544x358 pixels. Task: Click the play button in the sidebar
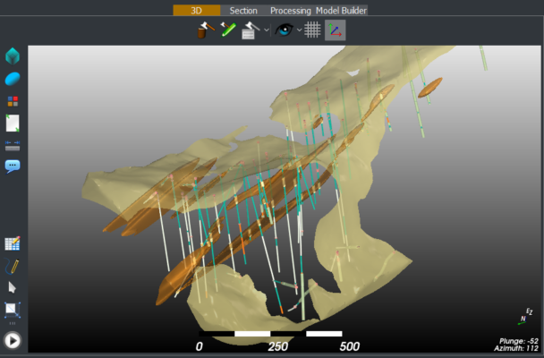click(x=13, y=341)
